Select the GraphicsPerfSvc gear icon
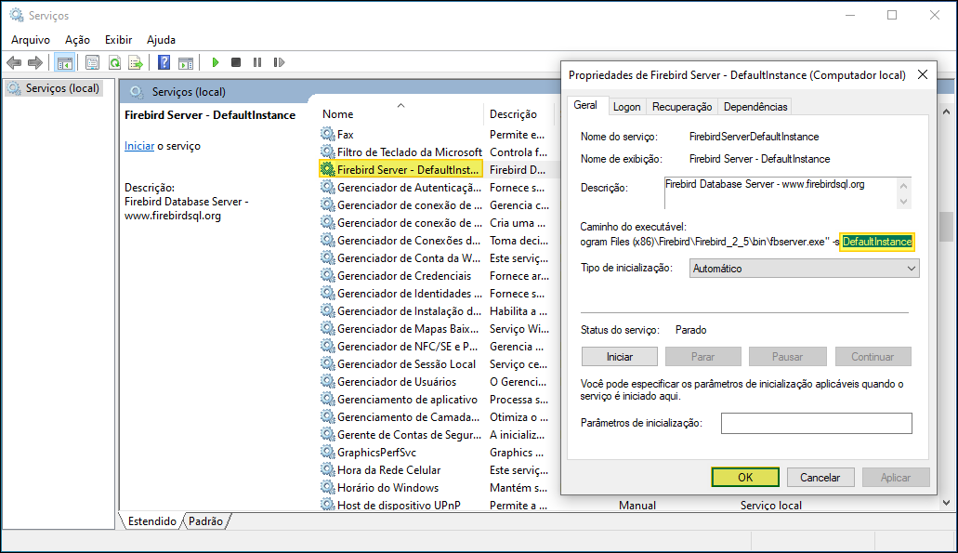 (328, 453)
